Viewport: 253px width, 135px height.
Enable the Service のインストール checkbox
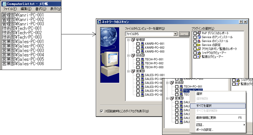[x=195, y=41]
